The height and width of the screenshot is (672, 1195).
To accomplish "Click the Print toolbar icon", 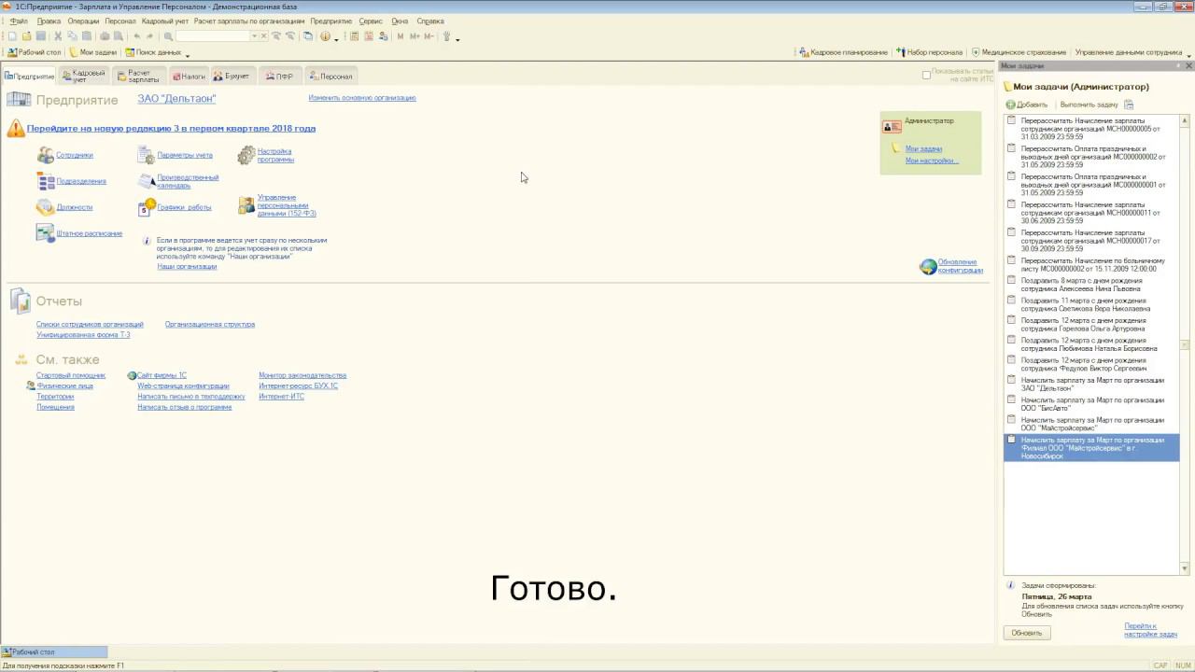I will (105, 36).
